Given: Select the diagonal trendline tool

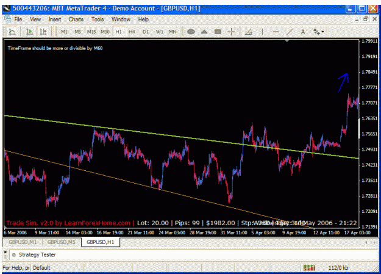Looking at the screenshot, I should [290, 32].
